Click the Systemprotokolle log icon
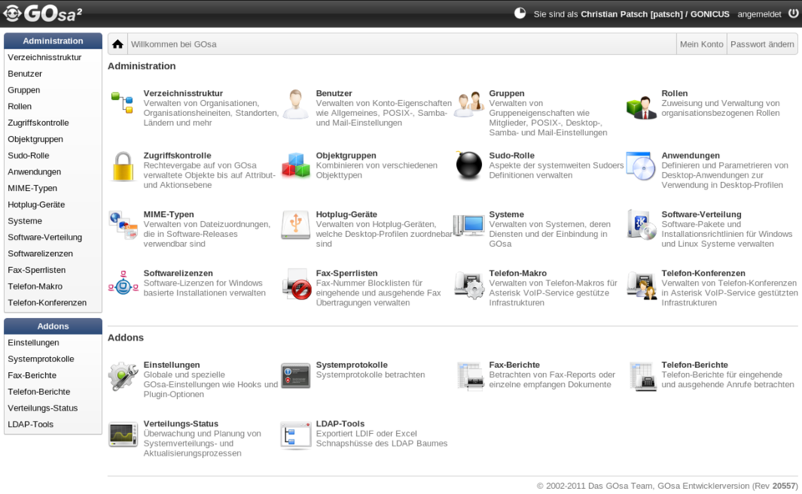Image resolution: width=802 pixels, height=494 pixels. 296,376
